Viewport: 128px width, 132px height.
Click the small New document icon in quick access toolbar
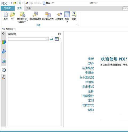coord(11,3)
